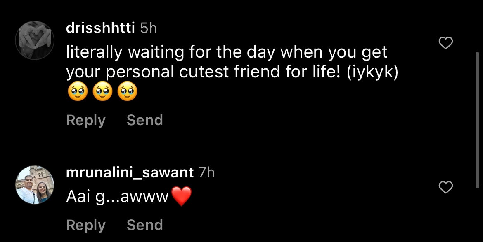
Task: Open drisshhtti's heart-hands profile picture
Action: pyautogui.click(x=35, y=40)
